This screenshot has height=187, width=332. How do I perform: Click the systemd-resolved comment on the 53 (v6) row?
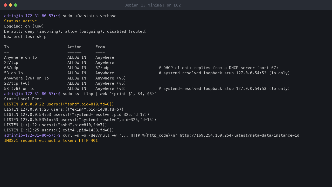[224, 89]
